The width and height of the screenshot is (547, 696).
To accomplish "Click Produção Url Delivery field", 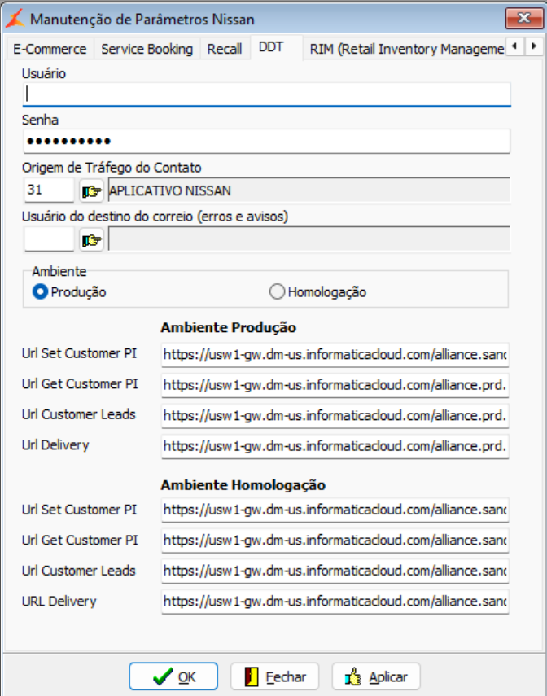I will [x=335, y=446].
